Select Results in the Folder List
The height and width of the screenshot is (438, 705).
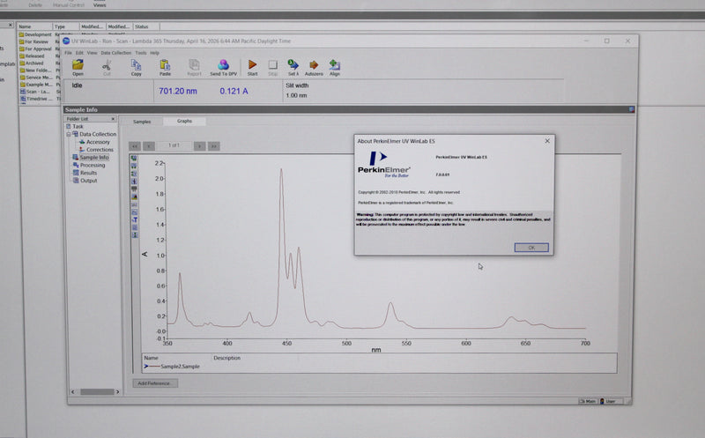pyautogui.click(x=88, y=173)
